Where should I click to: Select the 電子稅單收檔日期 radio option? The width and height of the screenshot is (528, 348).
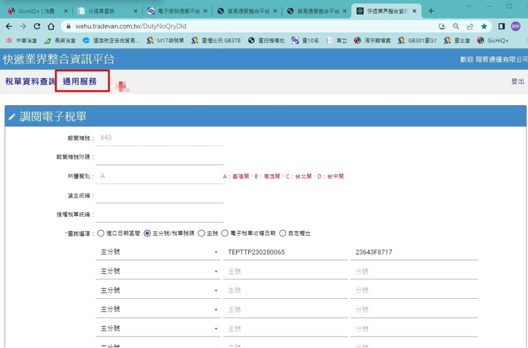point(225,234)
